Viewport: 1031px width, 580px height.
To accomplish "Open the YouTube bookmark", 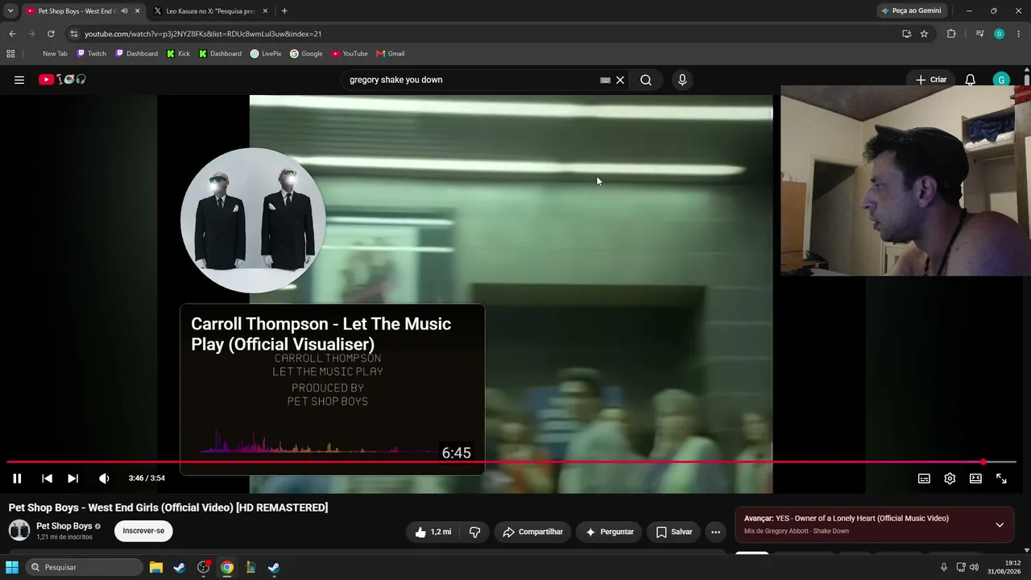I will pyautogui.click(x=350, y=54).
